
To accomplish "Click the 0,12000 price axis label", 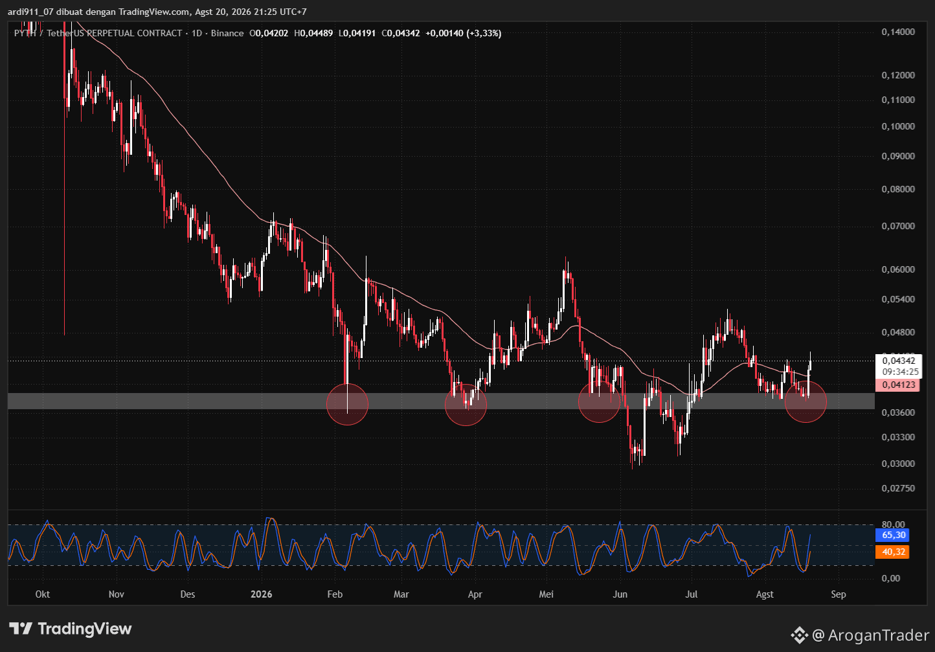I will coord(899,75).
